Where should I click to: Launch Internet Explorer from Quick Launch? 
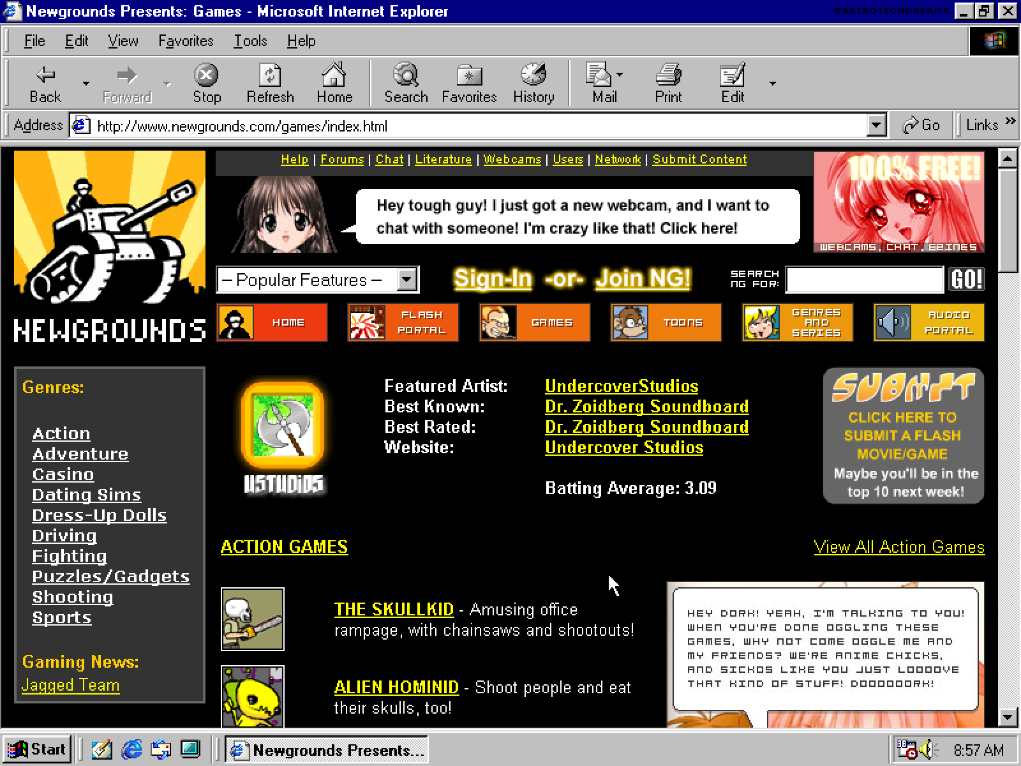[131, 749]
